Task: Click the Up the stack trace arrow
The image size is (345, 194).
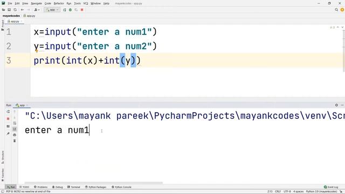Action: [15, 112]
